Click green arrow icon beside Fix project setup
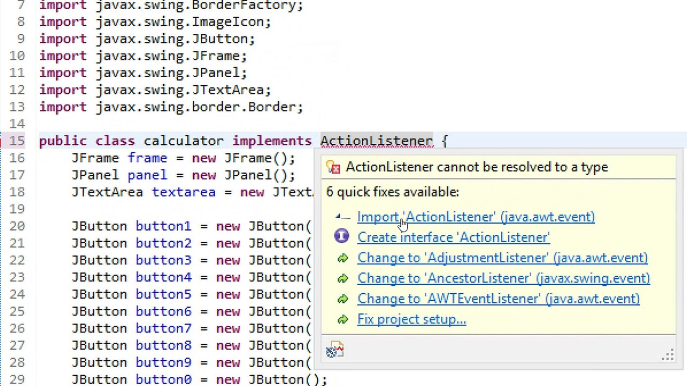687x386 pixels. 342,320
